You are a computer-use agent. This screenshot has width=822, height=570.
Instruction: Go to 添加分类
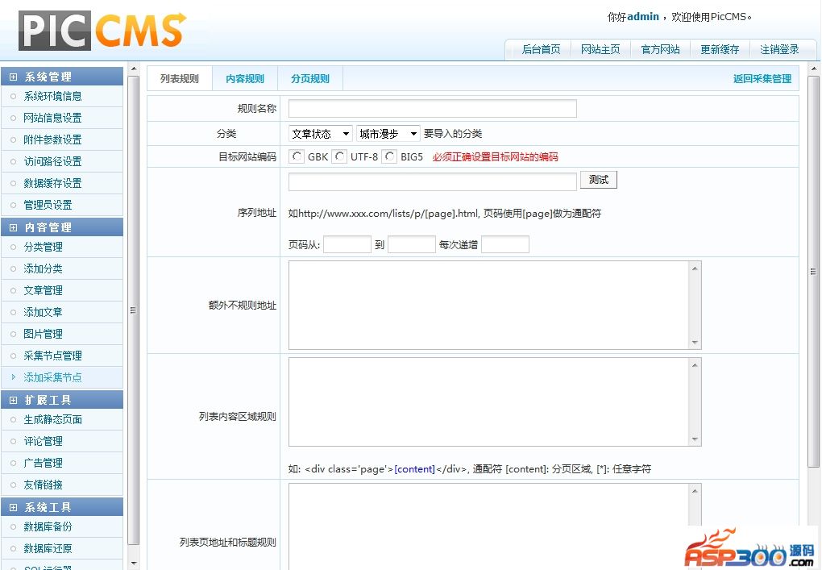coord(43,269)
